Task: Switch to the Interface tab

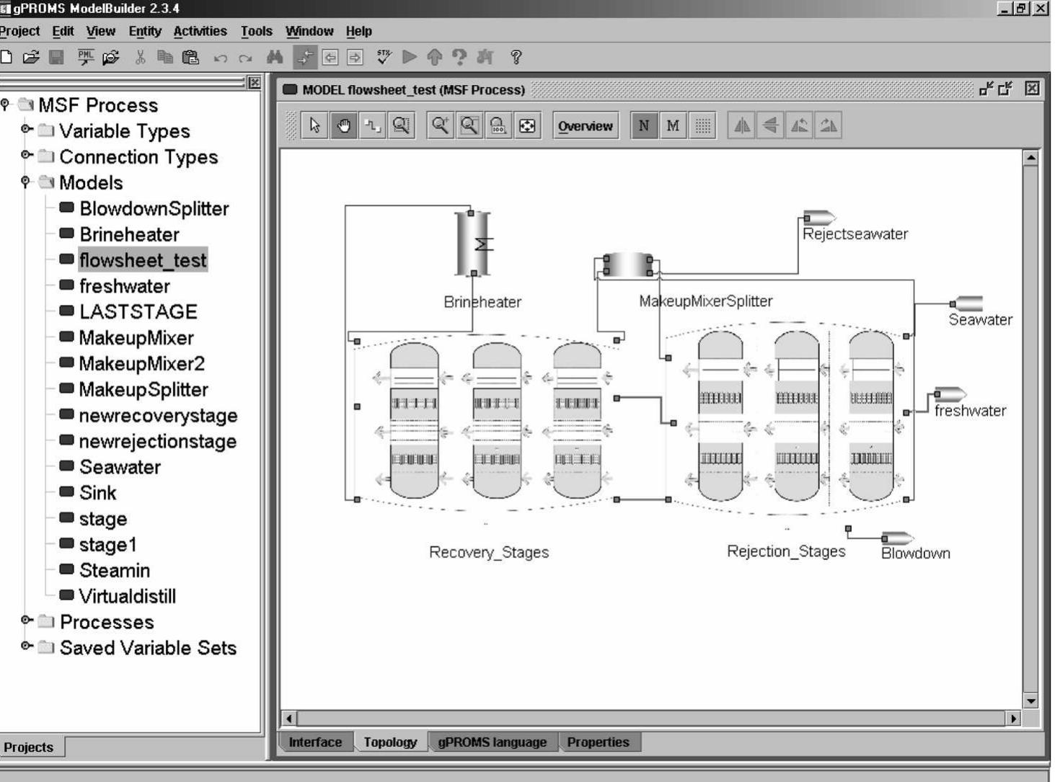Action: coord(315,742)
